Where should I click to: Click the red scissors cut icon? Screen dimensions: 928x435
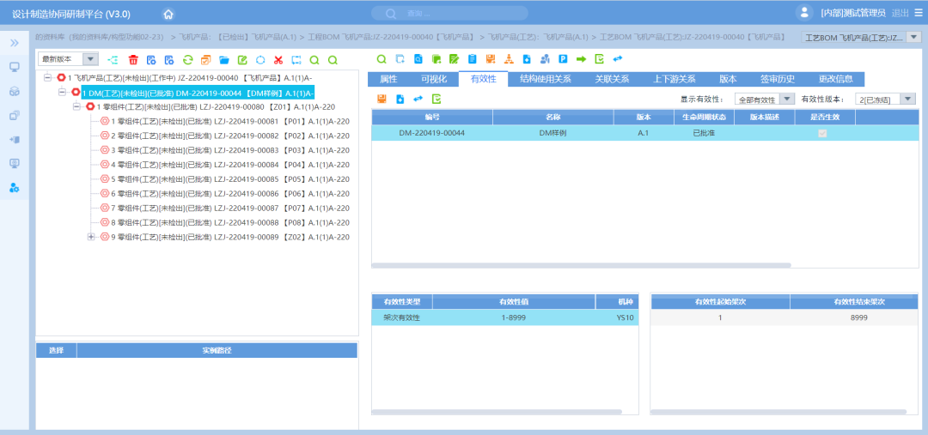point(278,59)
